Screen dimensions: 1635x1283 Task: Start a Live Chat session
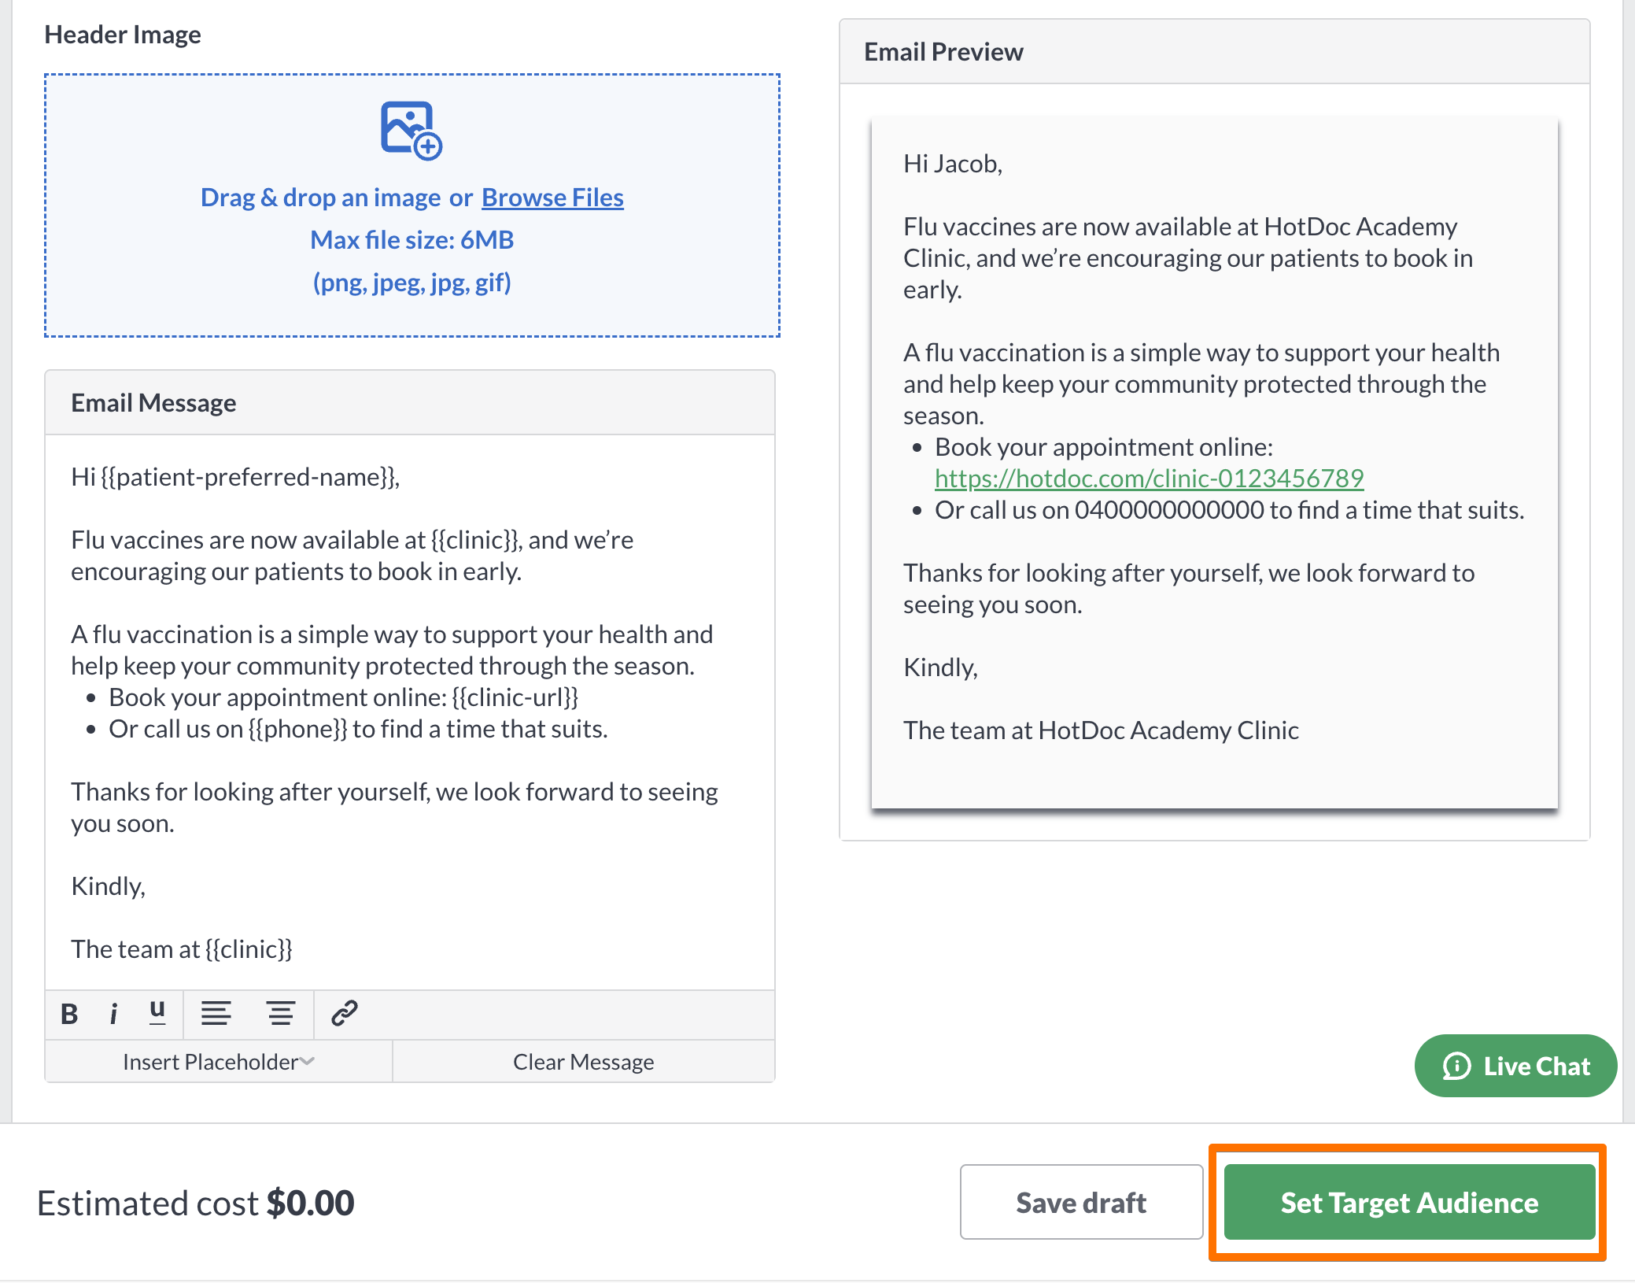coord(1515,1066)
